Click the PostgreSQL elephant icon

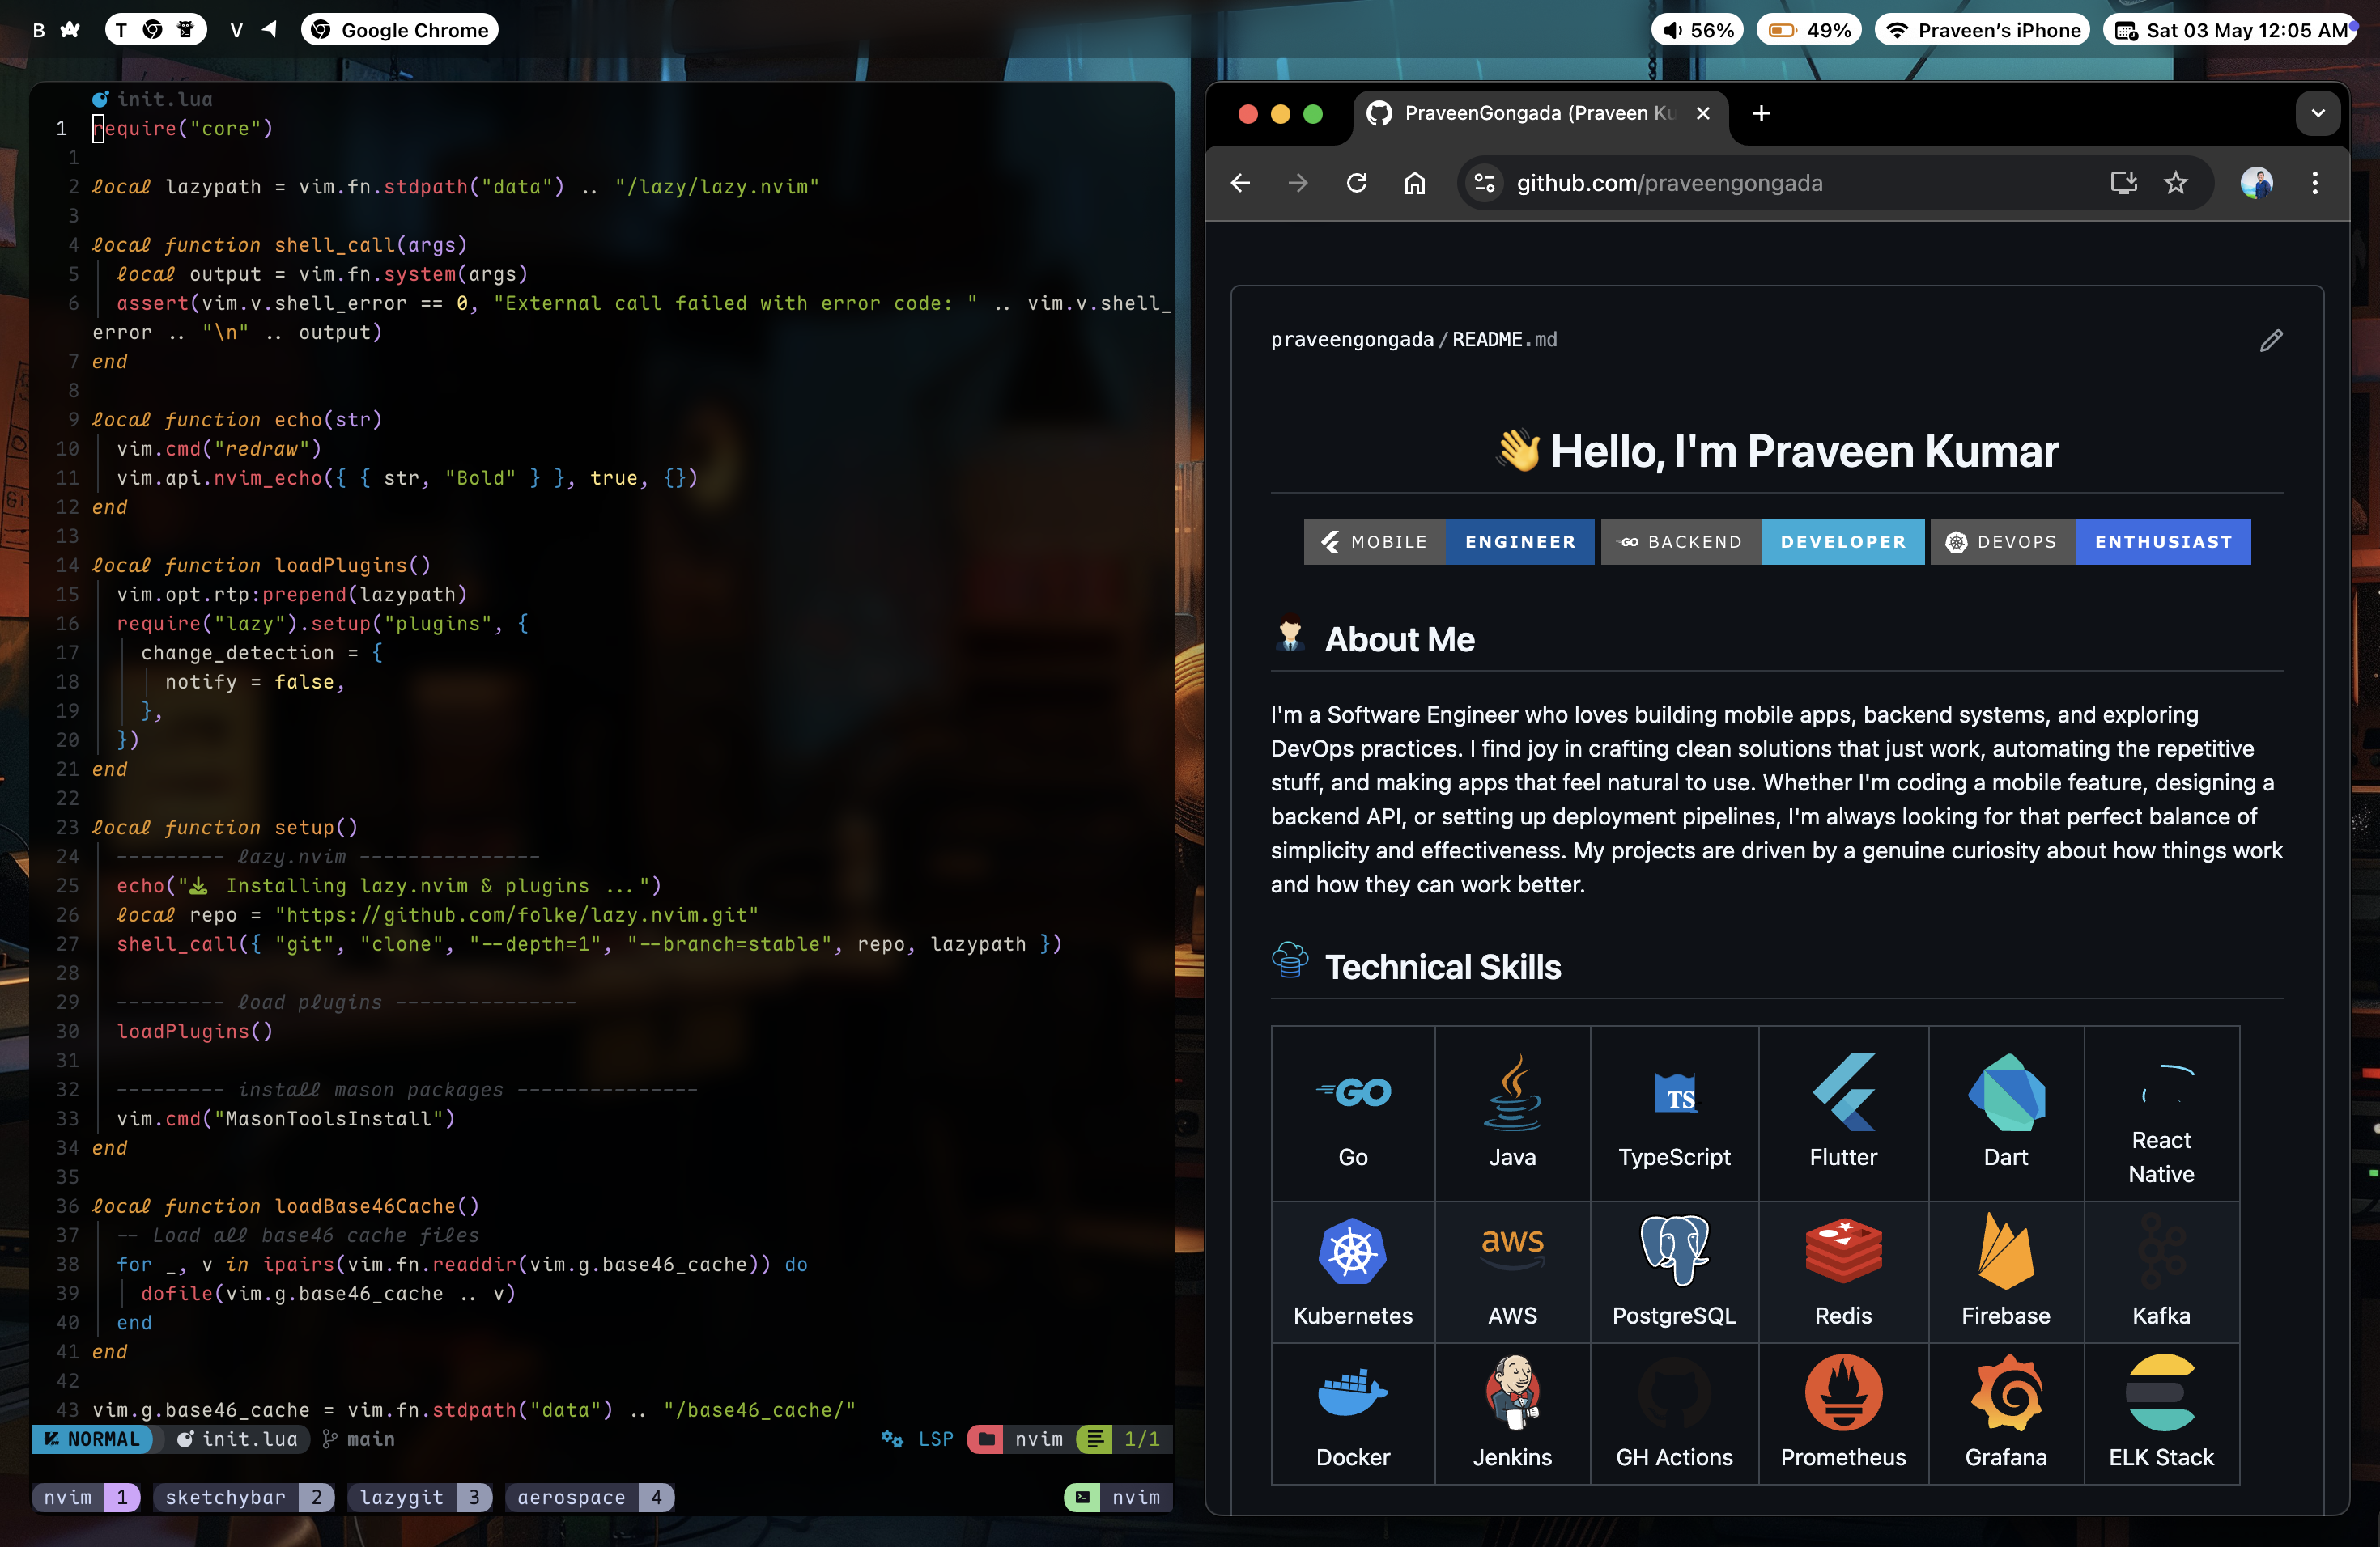coord(1675,1251)
